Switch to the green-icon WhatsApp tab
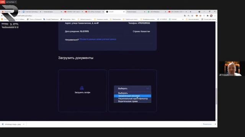The height and width of the screenshot is (137, 245). pos(156,12)
